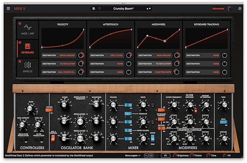Click the Filter Cutoff Frequency knob
This screenshot has width=247, height=163.
coord(174,105)
